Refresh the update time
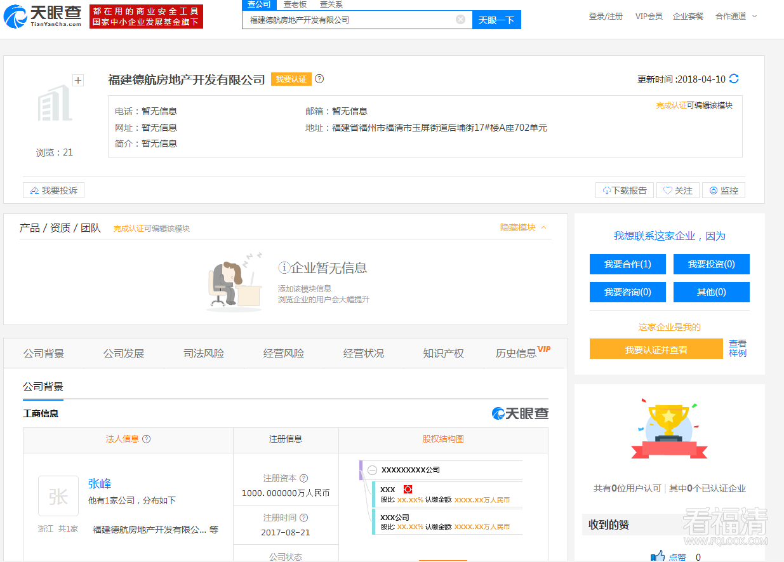 734,79
